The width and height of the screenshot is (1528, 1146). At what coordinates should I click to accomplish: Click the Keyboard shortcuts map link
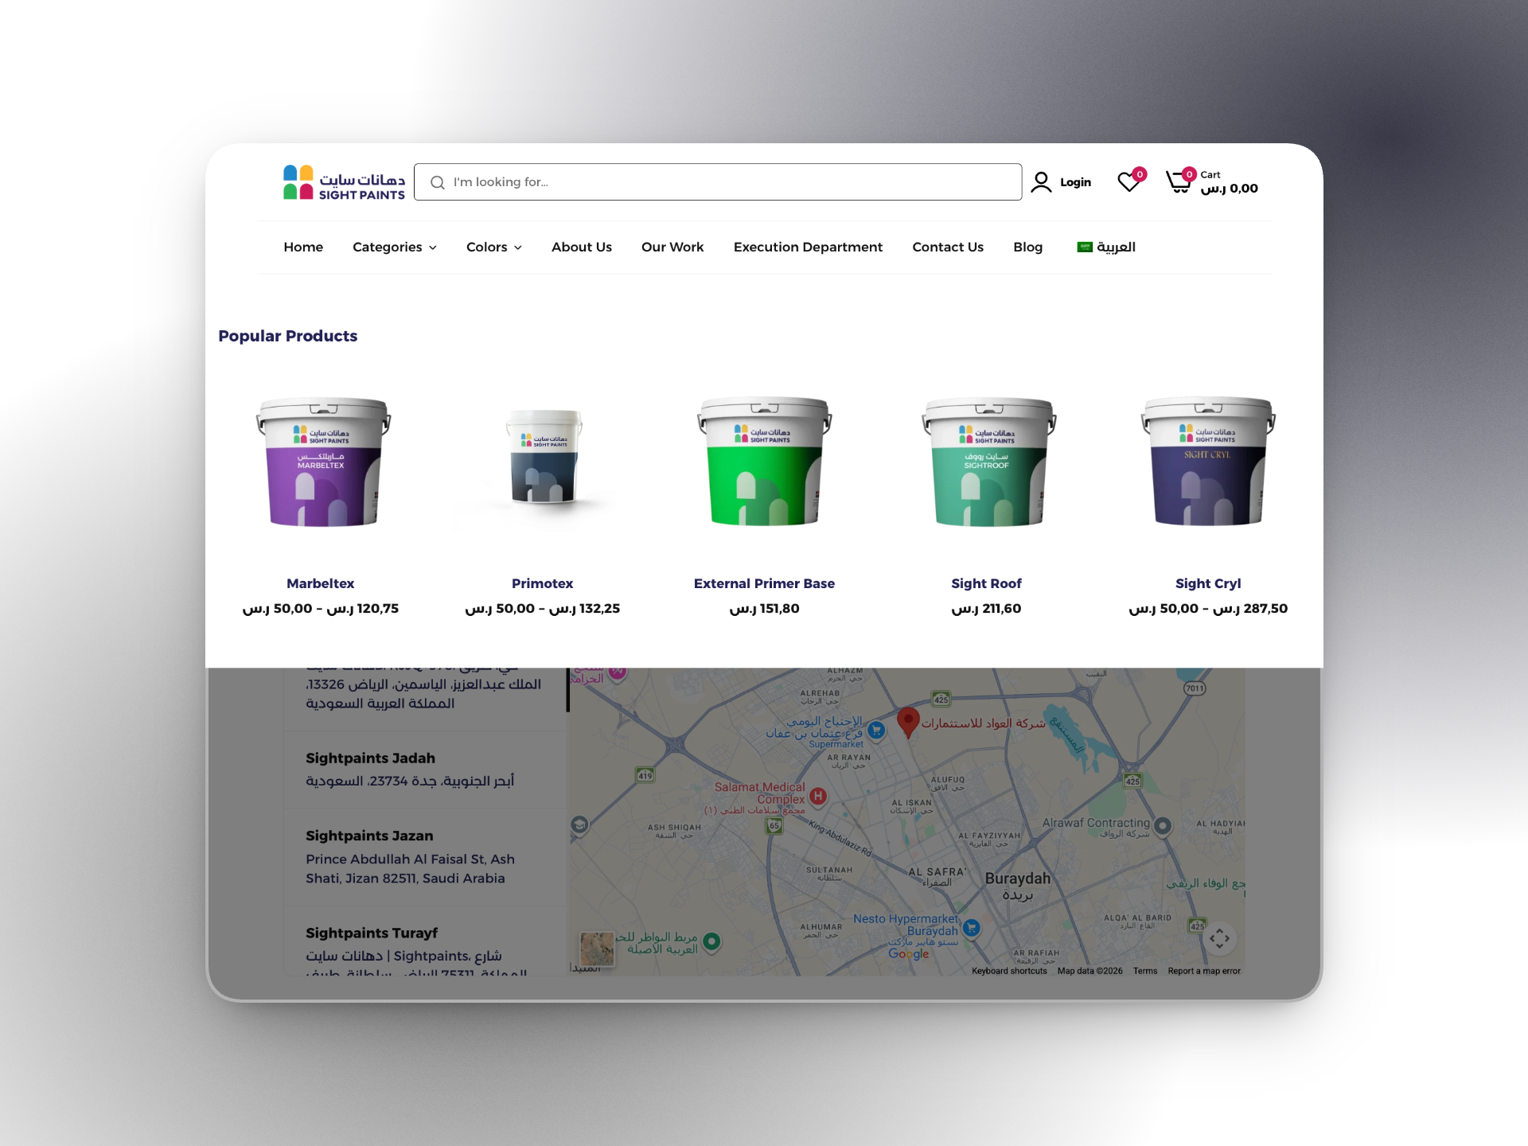pyautogui.click(x=1009, y=971)
